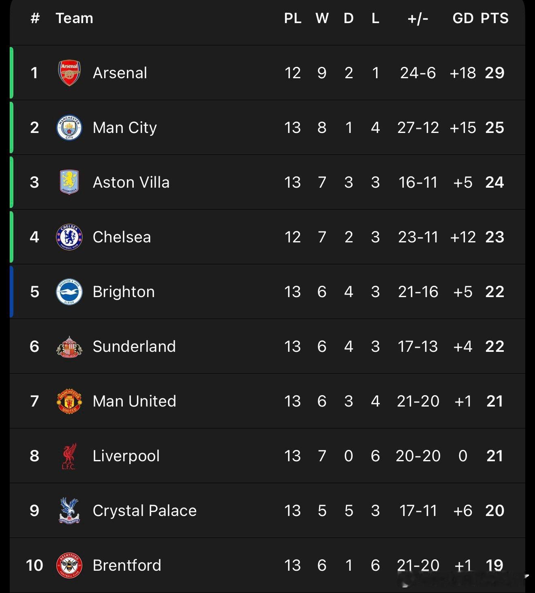This screenshot has height=593, width=535.
Task: Select the Aston Villa crest icon
Action: click(x=69, y=182)
